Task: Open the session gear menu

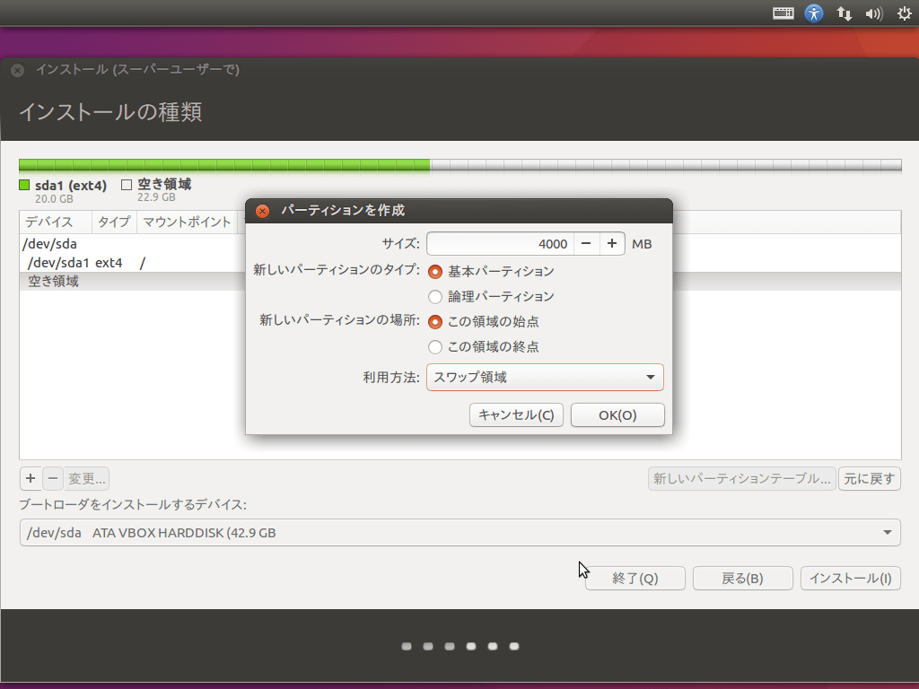Action: [902, 13]
